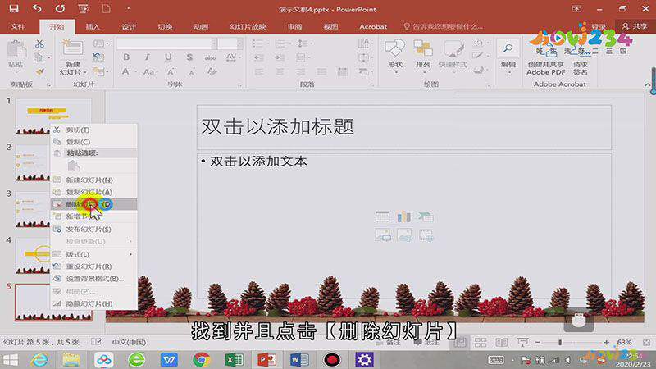Choose Hide Slide (隐藏幻灯片(H)) in context menu
Screen dimensions: 656x369
(93, 303)
